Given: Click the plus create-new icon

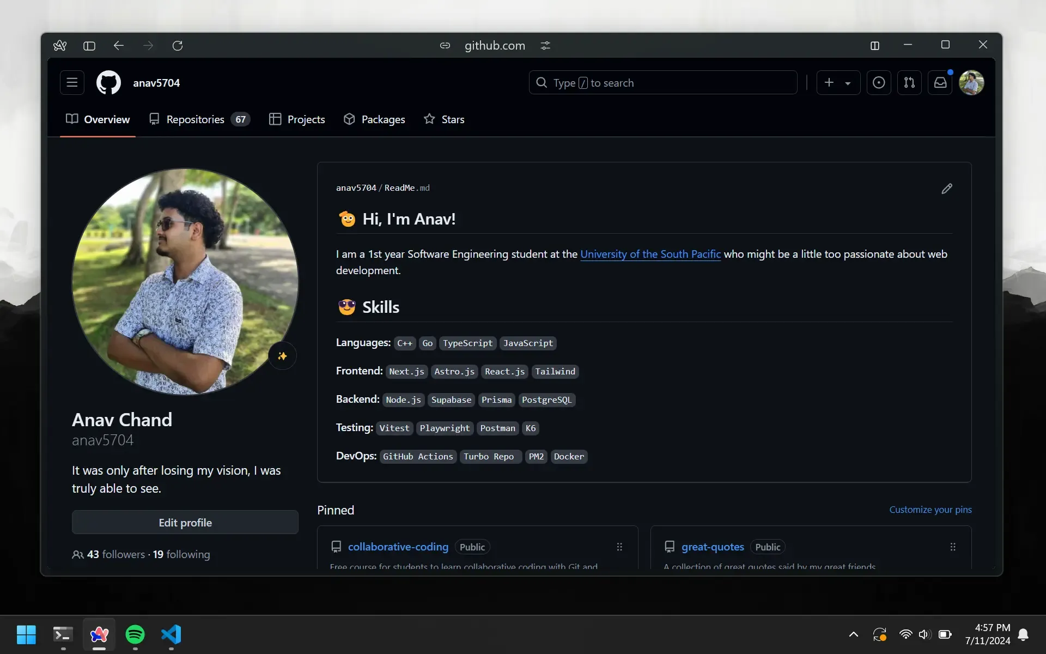Looking at the screenshot, I should point(829,82).
